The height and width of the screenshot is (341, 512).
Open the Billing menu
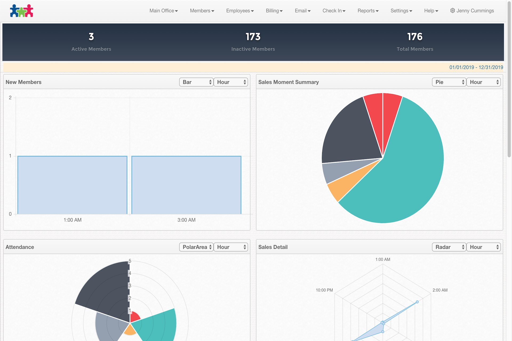274,11
